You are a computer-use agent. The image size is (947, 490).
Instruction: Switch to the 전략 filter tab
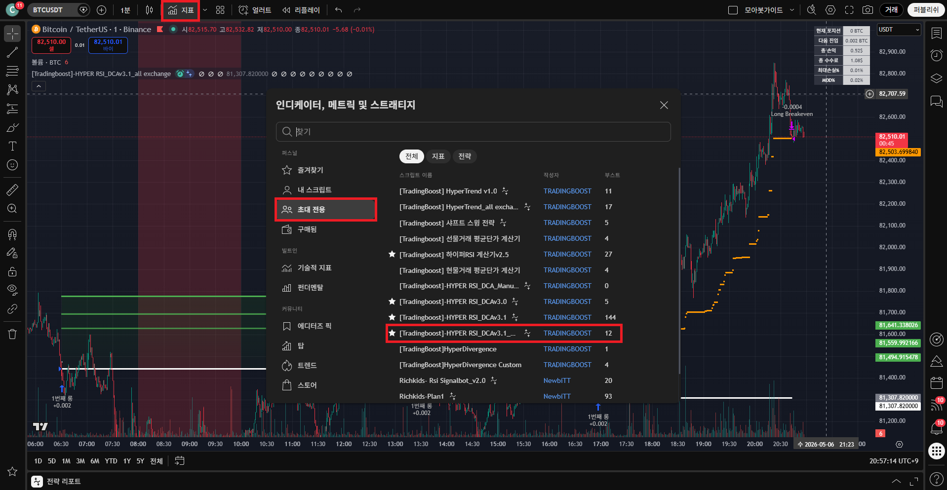465,156
